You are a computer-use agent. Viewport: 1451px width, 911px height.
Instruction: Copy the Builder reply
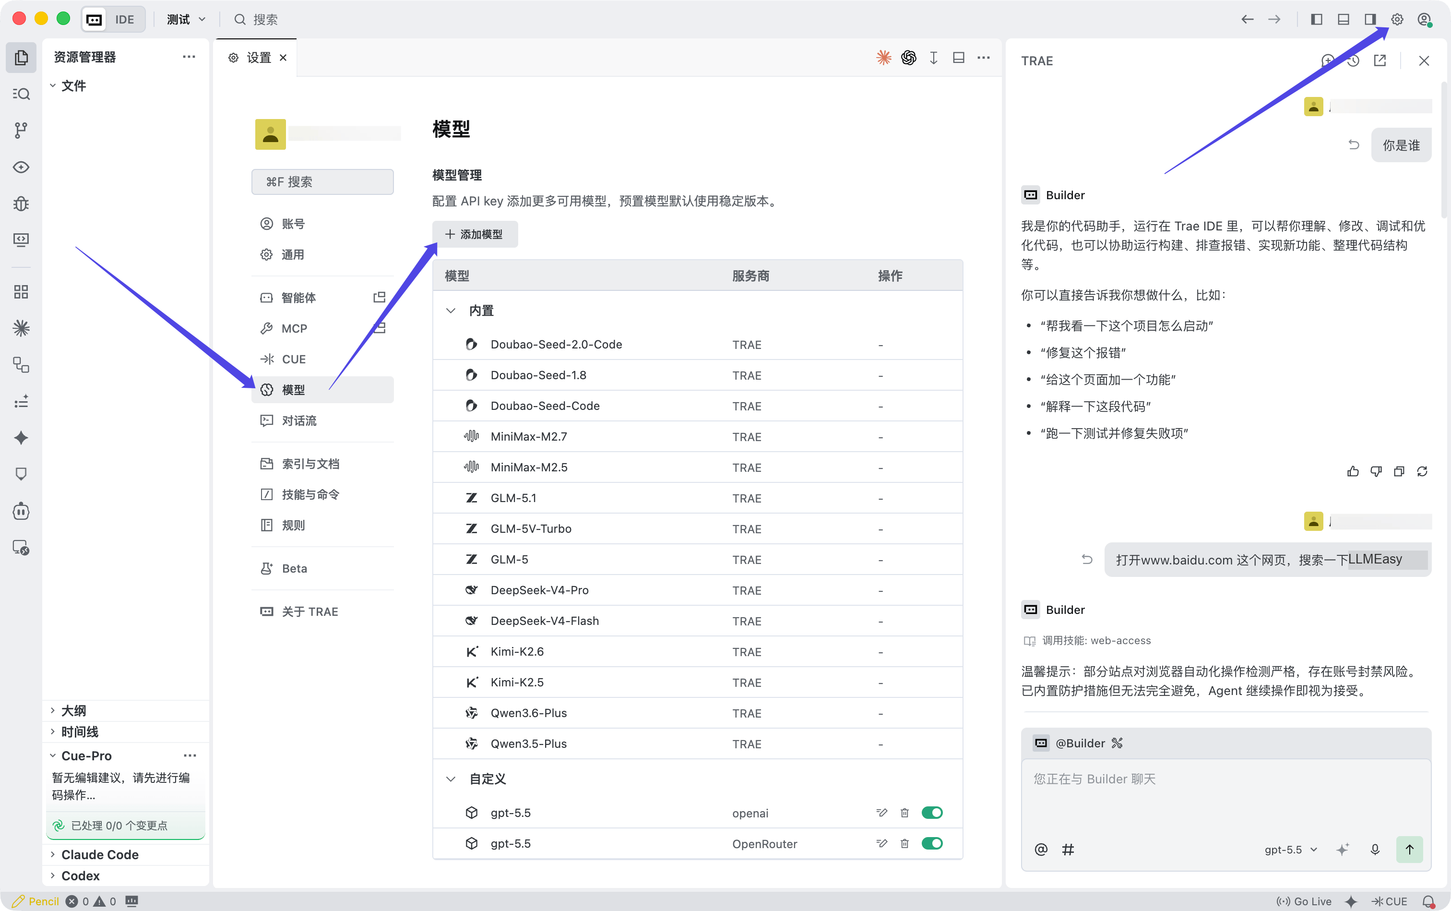pos(1399,471)
